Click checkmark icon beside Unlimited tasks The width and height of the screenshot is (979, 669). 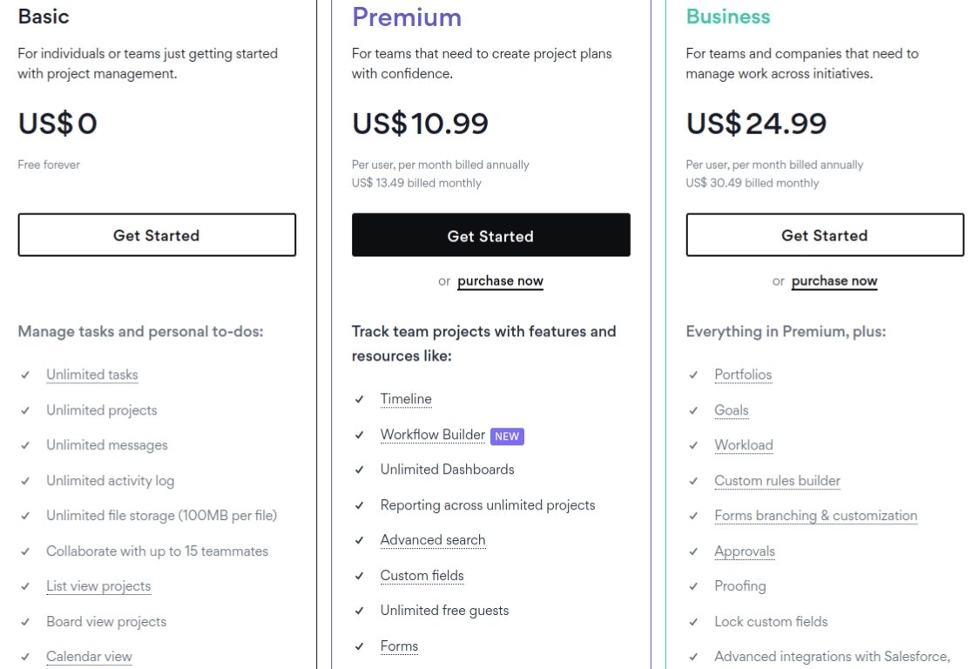[x=25, y=375]
